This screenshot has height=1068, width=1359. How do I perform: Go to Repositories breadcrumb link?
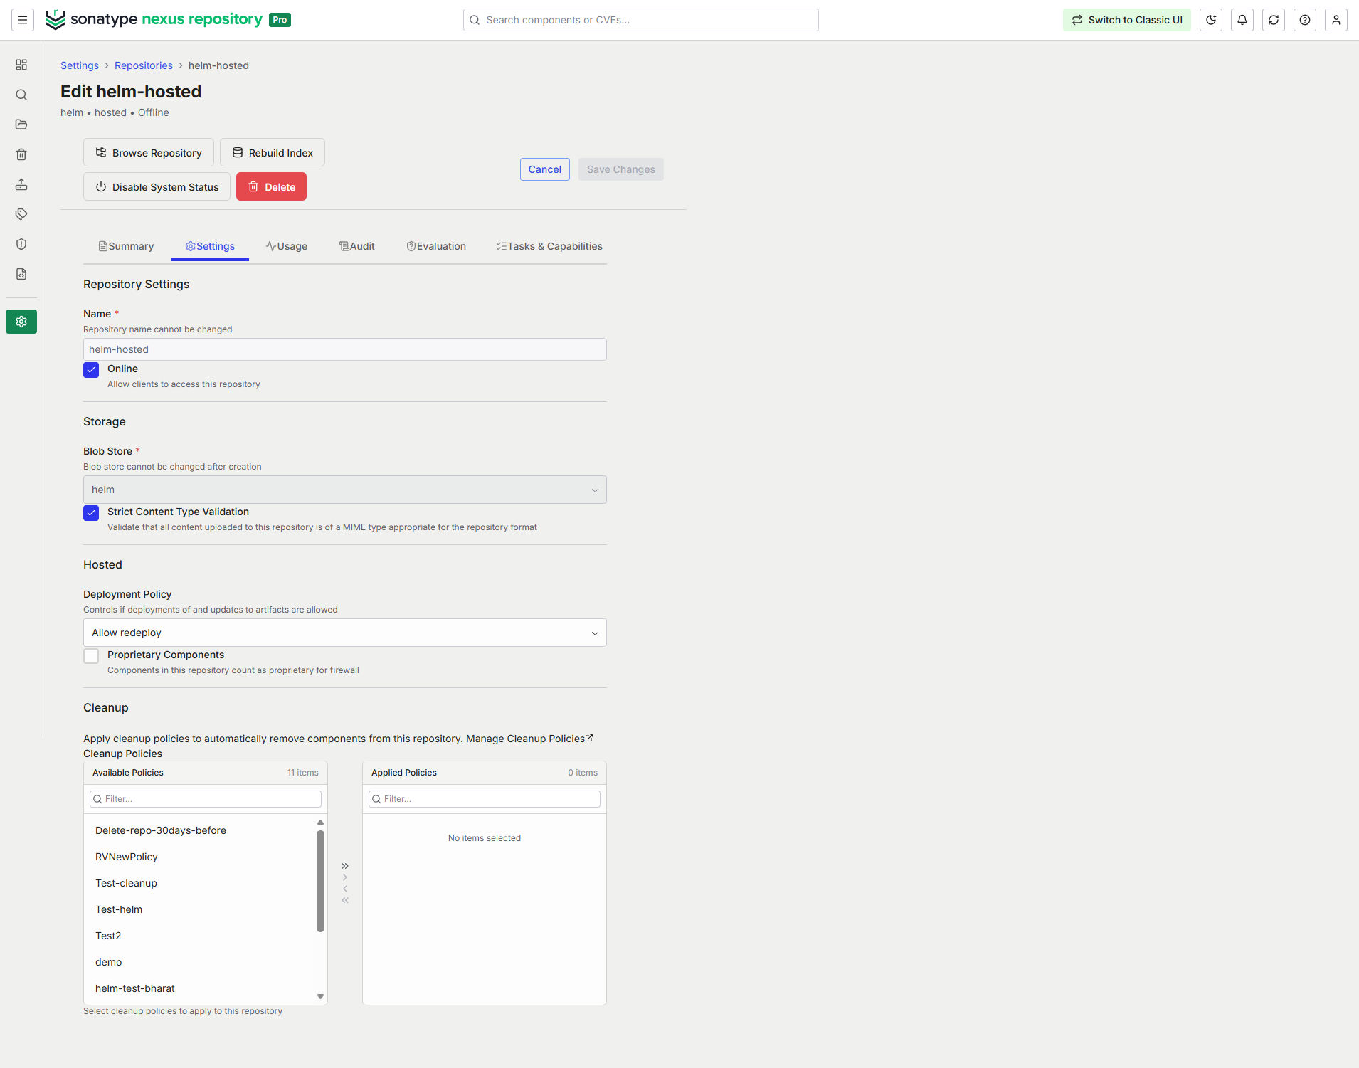coord(144,65)
